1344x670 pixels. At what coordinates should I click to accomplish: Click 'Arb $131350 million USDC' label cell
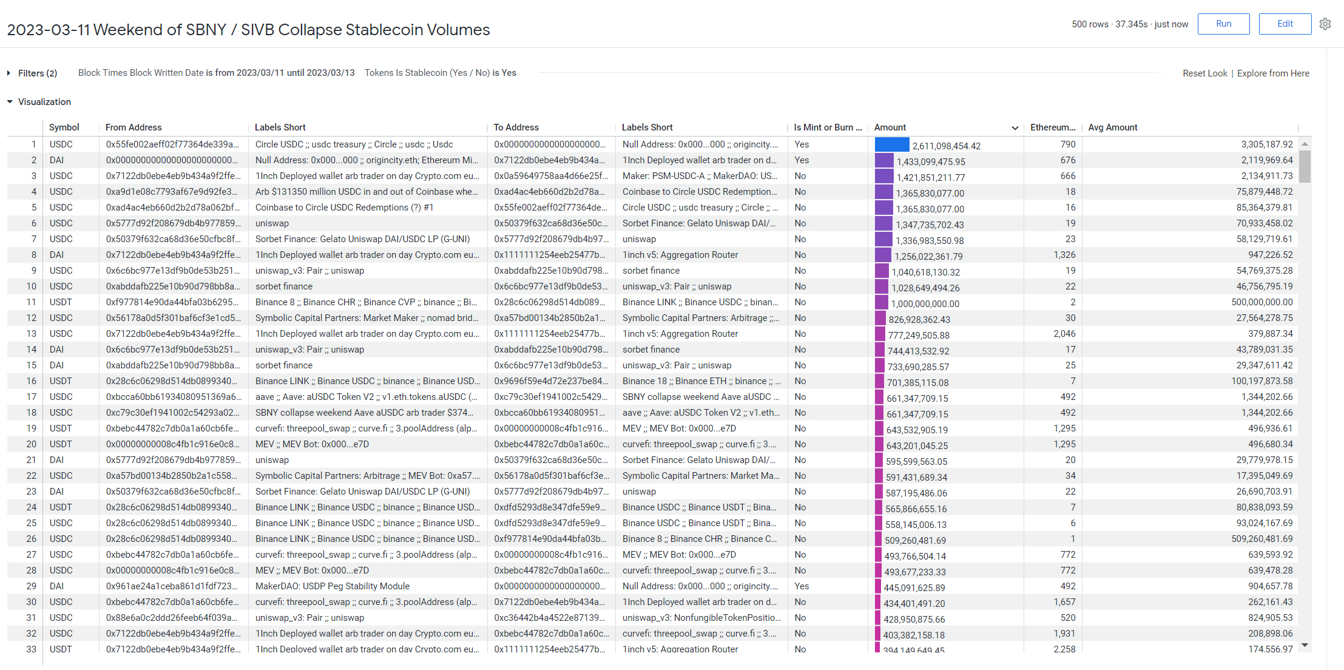click(x=366, y=192)
